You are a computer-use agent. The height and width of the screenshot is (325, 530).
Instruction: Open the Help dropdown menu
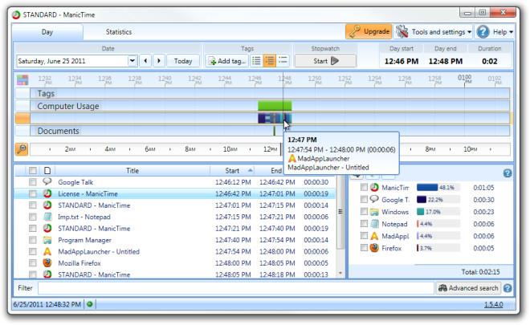pos(495,32)
